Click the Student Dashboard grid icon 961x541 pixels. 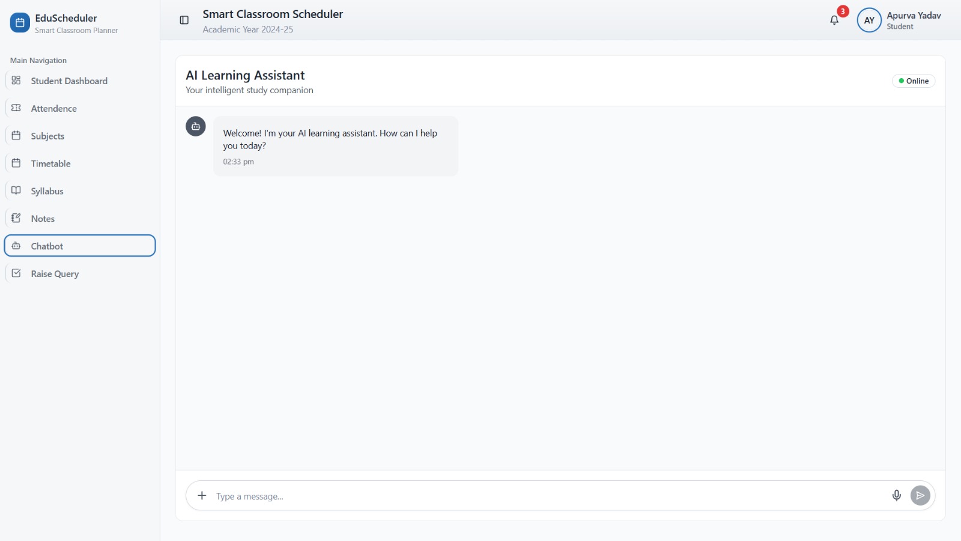point(16,81)
